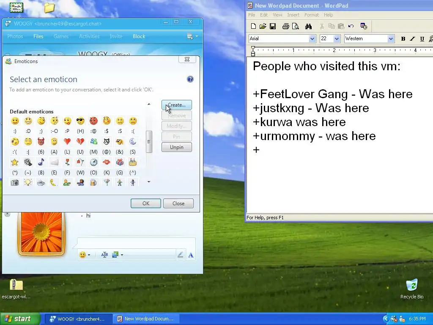Click Files in Messenger conversation toolbar
433x325 pixels.
38,36
